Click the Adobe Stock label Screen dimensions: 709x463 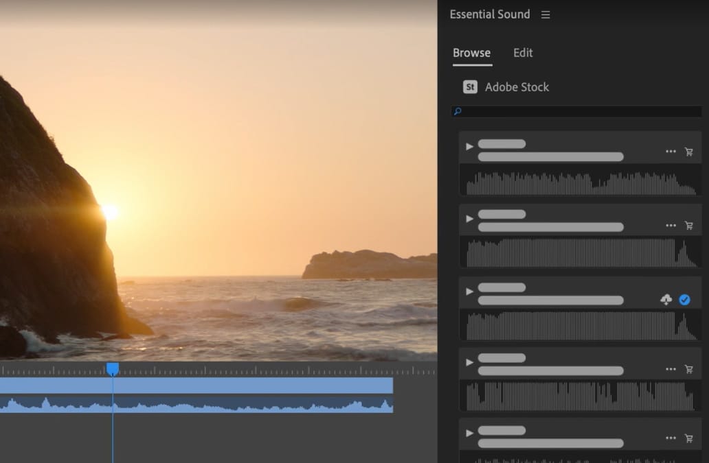tap(517, 87)
